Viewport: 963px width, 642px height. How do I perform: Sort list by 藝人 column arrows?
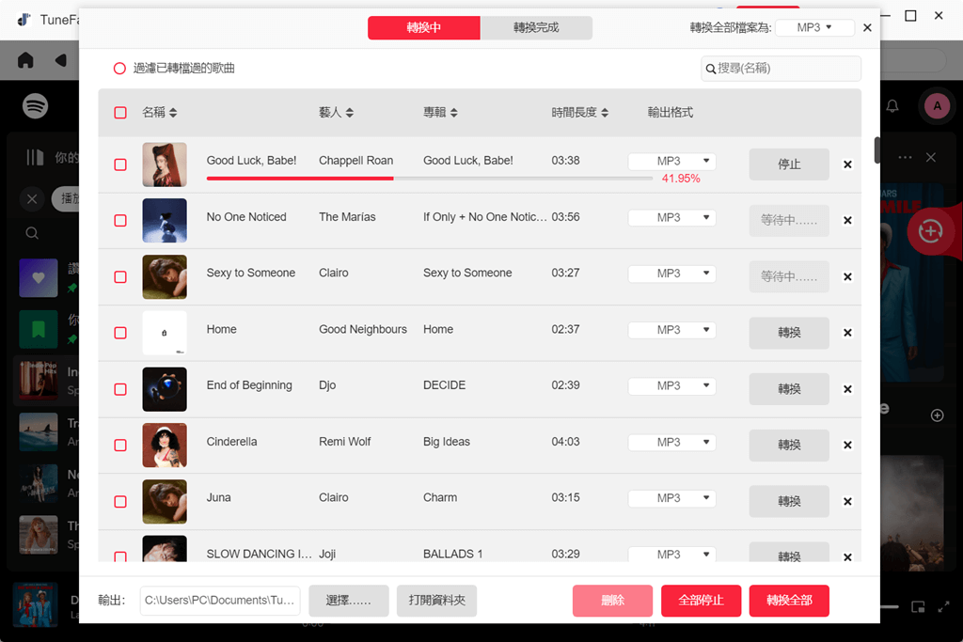350,112
